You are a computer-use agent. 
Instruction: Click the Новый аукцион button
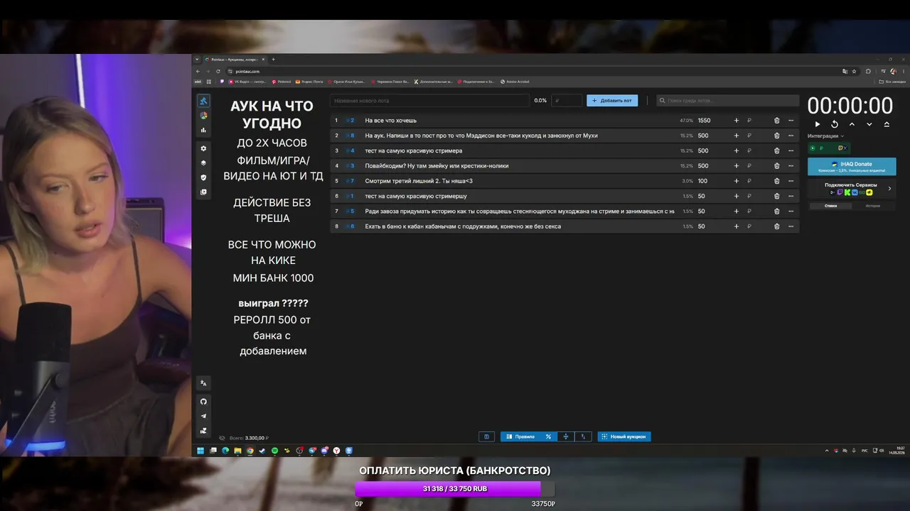coord(624,436)
